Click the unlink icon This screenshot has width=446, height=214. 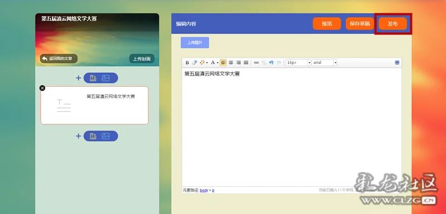(x=264, y=63)
